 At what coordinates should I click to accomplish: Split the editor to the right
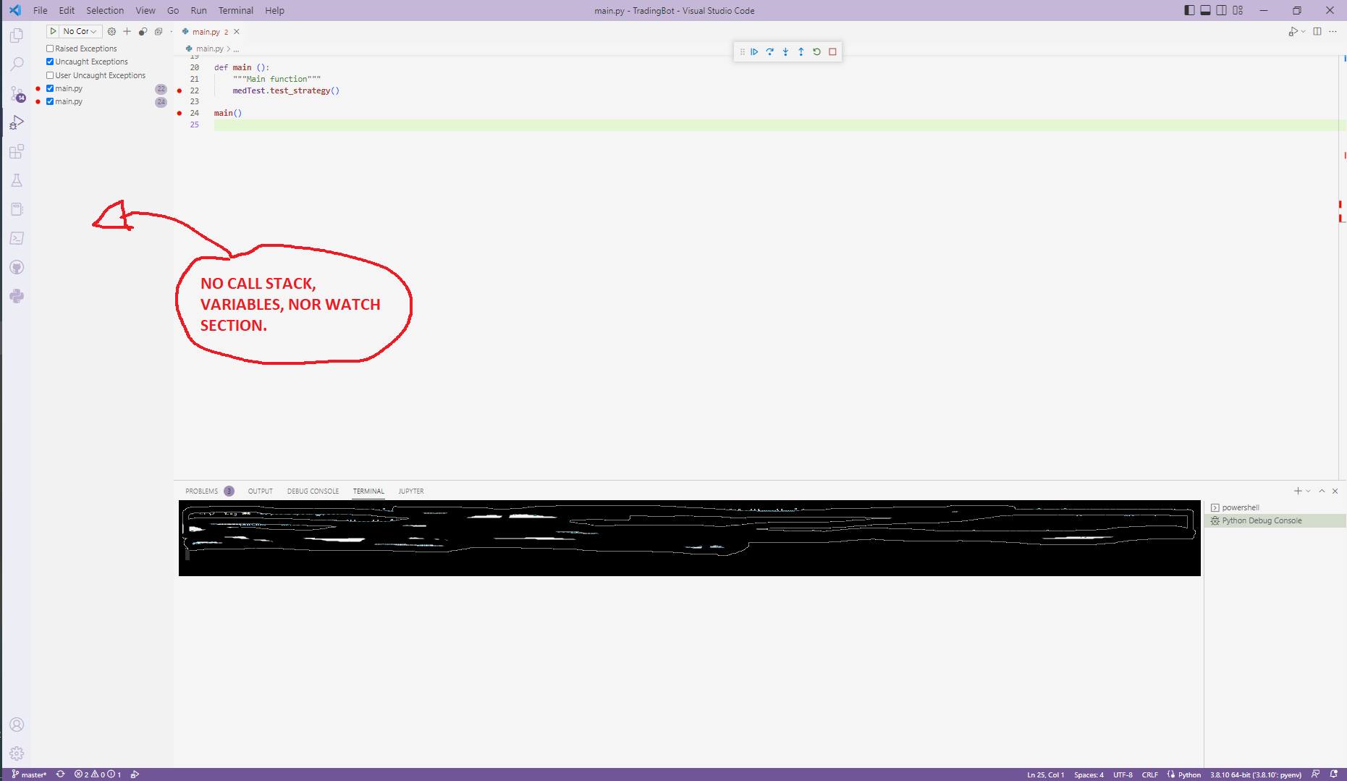point(1317,31)
